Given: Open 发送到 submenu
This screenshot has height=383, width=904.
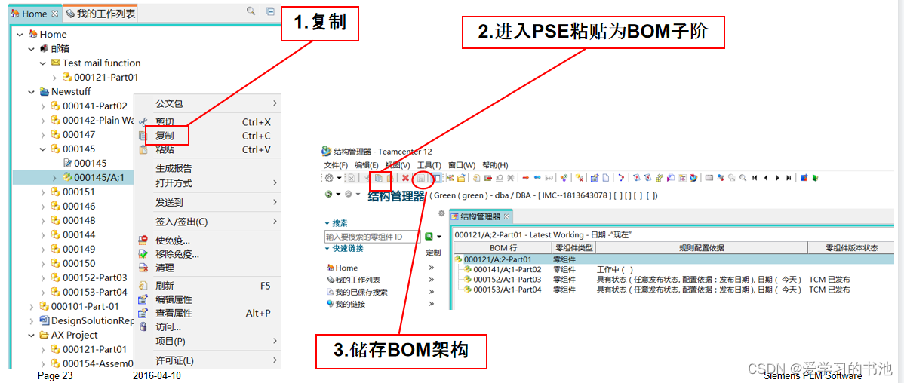Looking at the screenshot, I should pyautogui.click(x=208, y=202).
